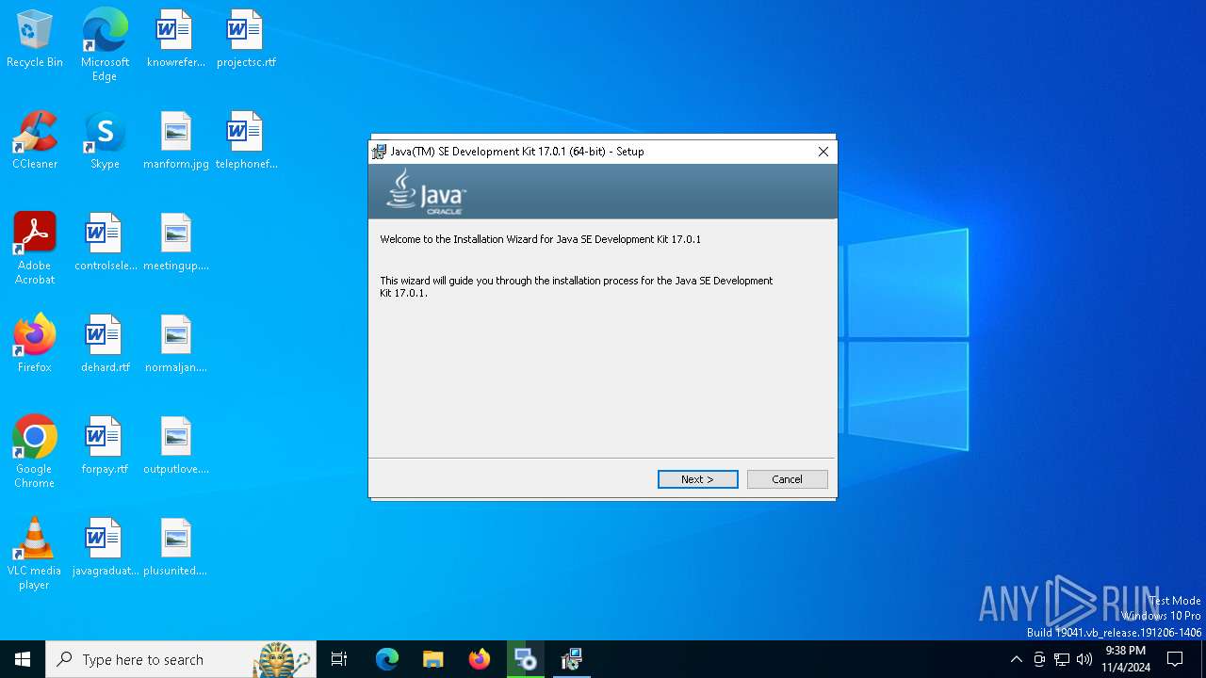Open Task View from the taskbar
Viewport: 1206px width, 678px height.
click(339, 659)
